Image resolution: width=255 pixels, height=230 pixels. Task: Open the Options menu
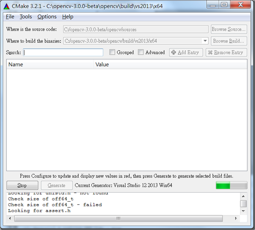47,17
